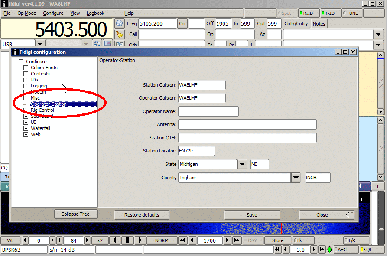Click the BPSK63 mode status field

(24, 250)
